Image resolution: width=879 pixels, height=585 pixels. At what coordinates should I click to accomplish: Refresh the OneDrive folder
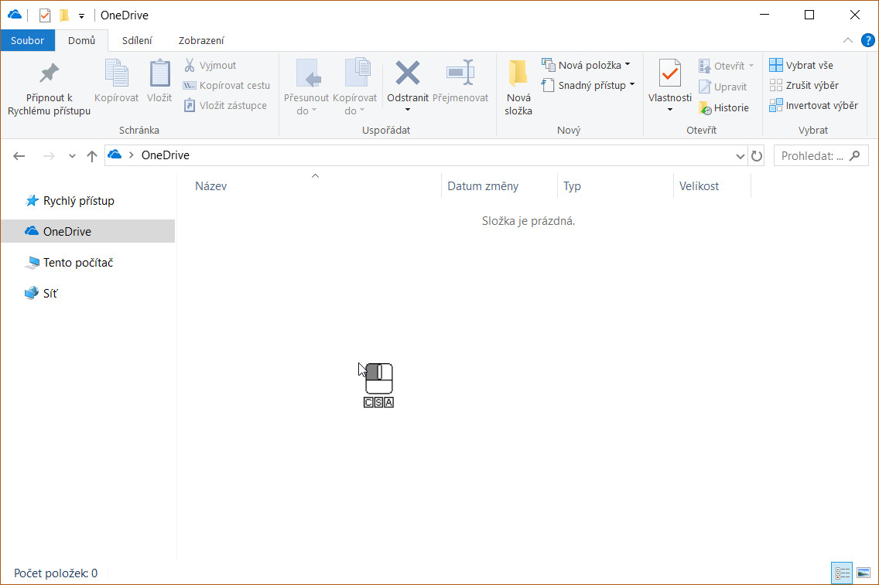tap(757, 155)
